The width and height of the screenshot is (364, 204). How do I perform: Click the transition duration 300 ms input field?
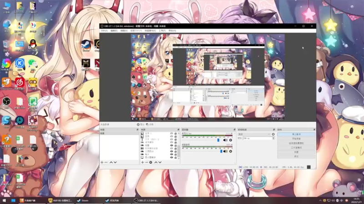257,138
